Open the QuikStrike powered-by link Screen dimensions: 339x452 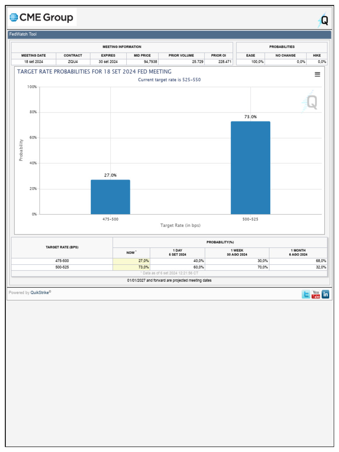coord(41,293)
